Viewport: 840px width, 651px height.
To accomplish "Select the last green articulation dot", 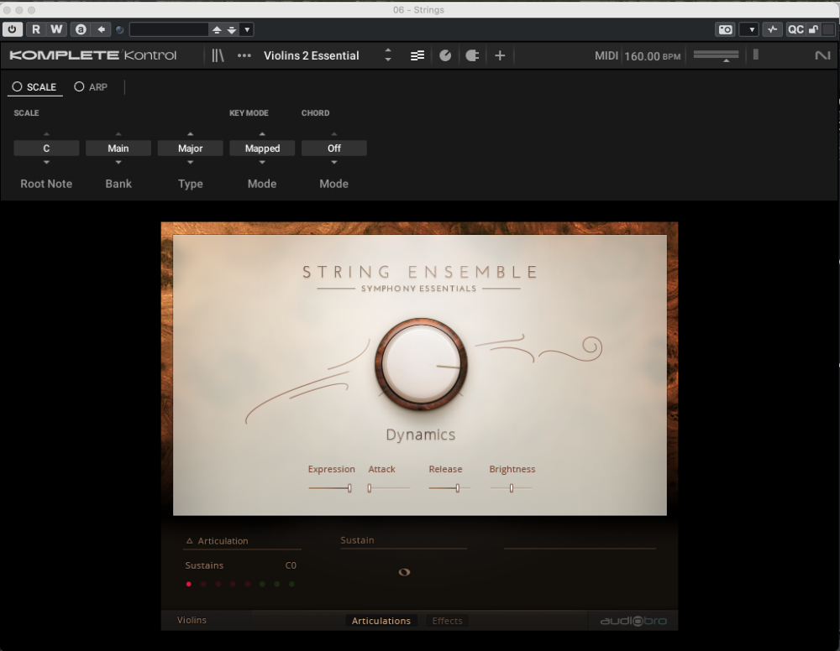I will [x=291, y=584].
